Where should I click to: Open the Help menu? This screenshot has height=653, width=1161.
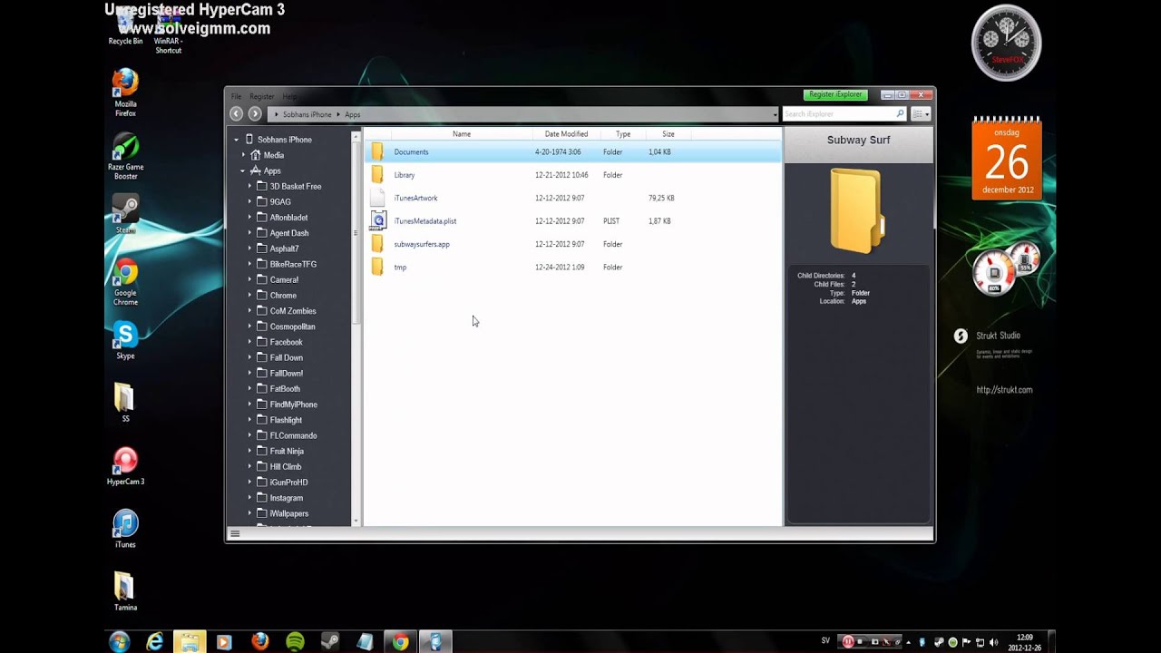pyautogui.click(x=289, y=96)
